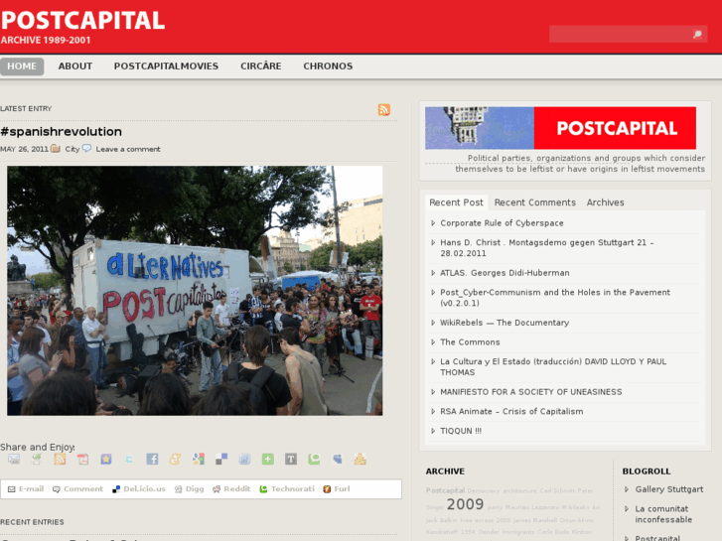This screenshot has height=541, width=722.
Task: Click the E-mail link in share bar
Action: [32, 489]
